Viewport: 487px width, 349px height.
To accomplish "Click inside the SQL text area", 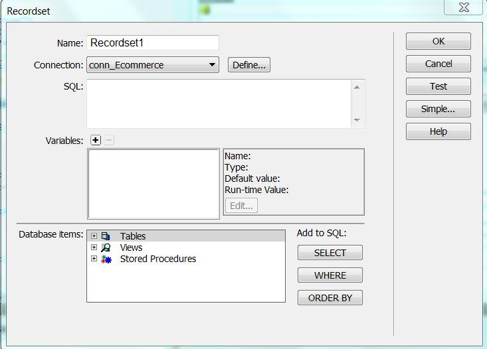I will pyautogui.click(x=219, y=104).
